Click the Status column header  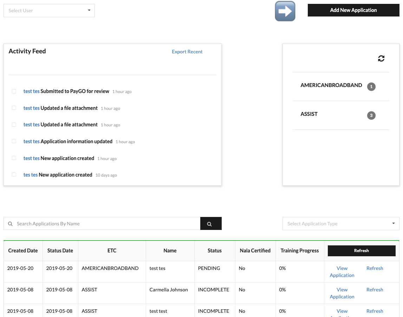(x=214, y=251)
